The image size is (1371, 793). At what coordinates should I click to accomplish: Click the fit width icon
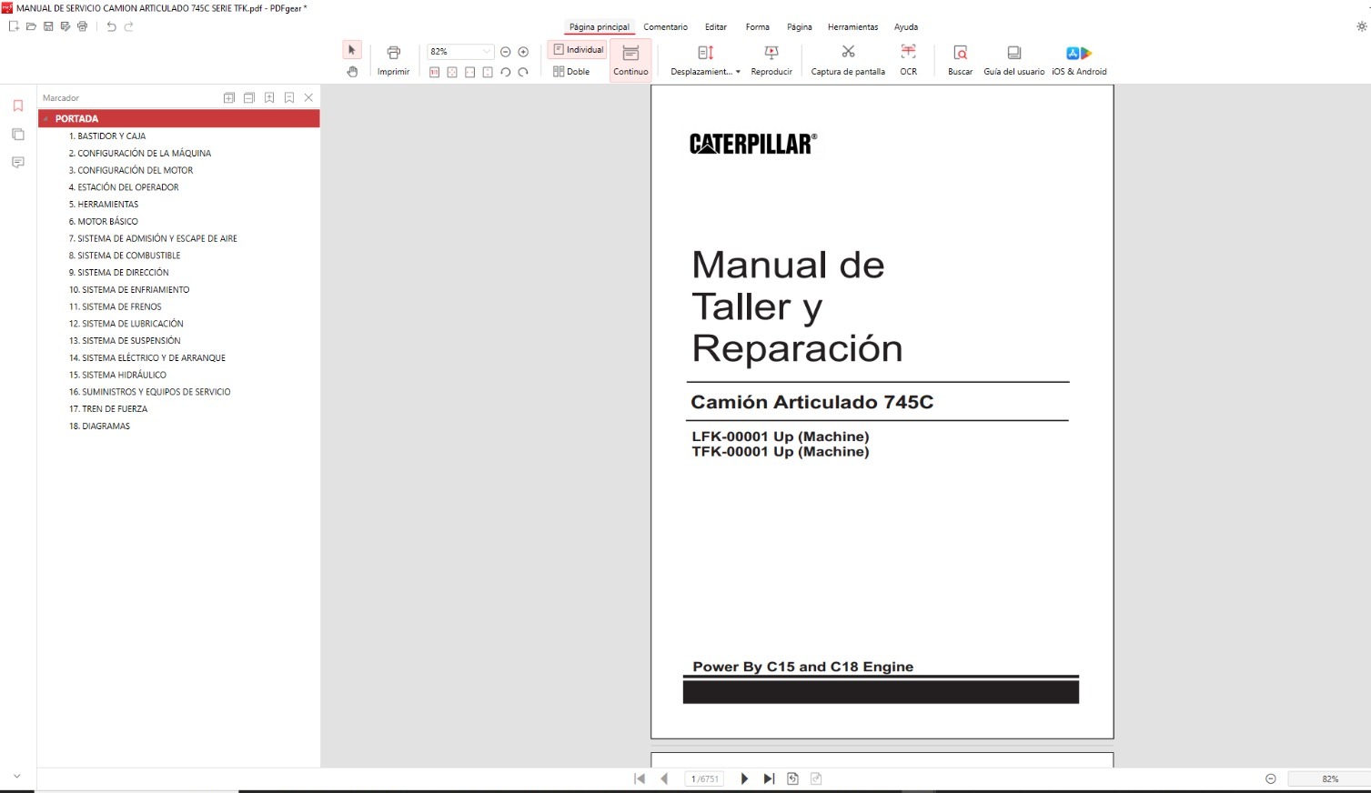tap(469, 72)
